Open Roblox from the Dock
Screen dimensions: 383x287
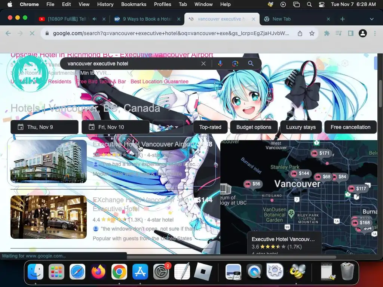point(203,272)
